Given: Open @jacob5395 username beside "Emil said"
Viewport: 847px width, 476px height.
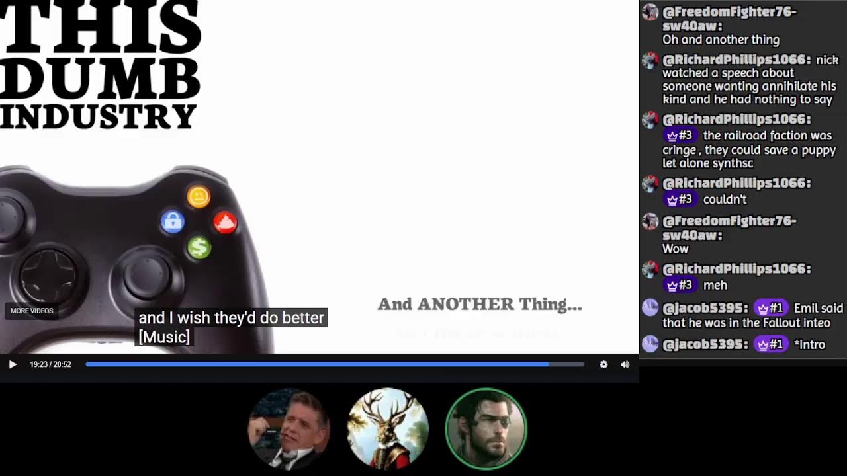Looking at the screenshot, I should (705, 308).
